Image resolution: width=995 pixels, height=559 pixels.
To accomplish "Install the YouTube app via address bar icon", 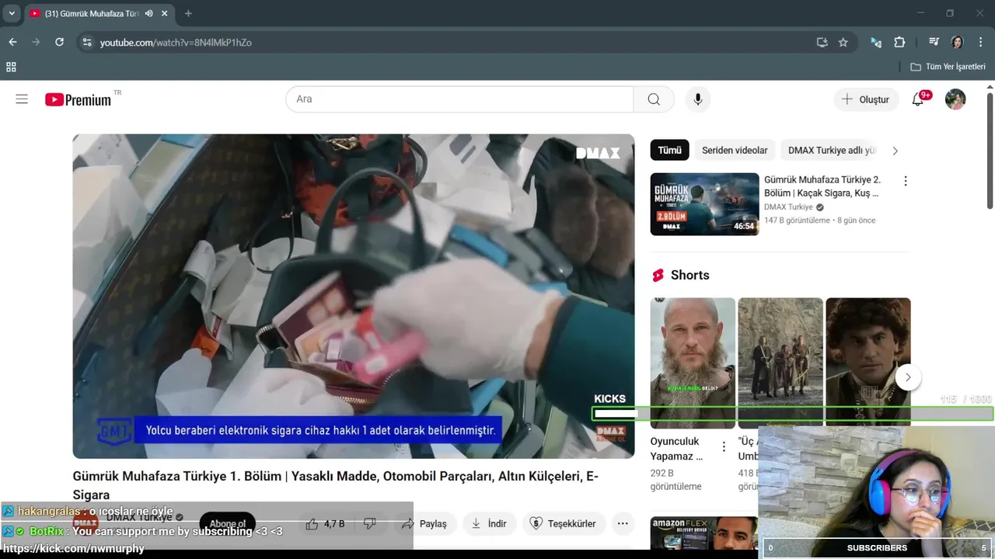I will 822,42.
